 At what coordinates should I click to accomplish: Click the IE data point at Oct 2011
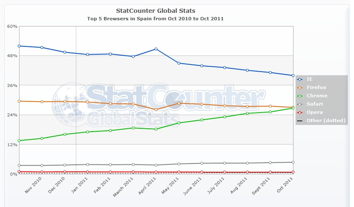[293, 75]
